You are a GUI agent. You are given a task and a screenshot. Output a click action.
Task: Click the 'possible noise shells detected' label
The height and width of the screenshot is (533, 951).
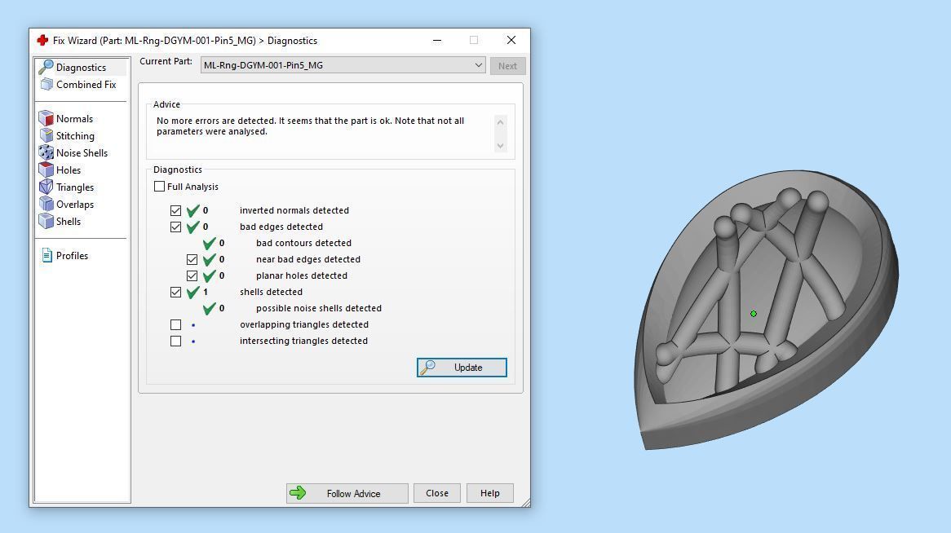[x=318, y=308]
